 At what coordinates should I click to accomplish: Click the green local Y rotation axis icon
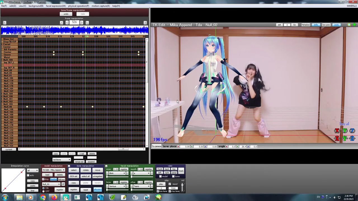[345, 131]
